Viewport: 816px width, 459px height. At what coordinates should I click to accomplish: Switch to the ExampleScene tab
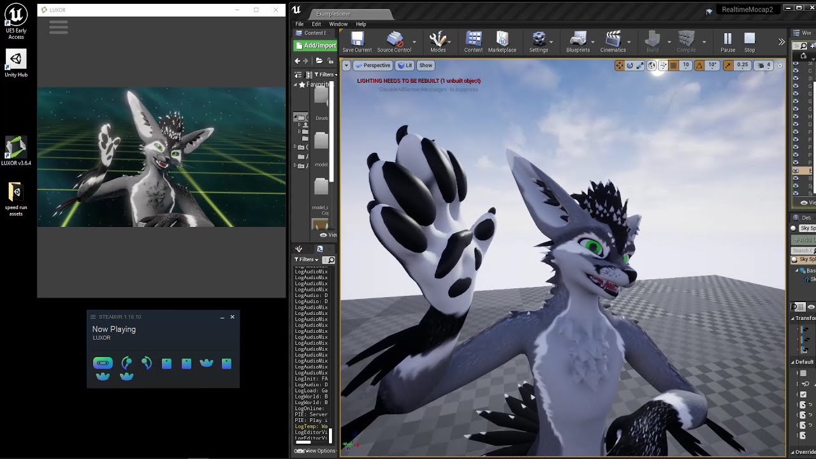[333, 13]
